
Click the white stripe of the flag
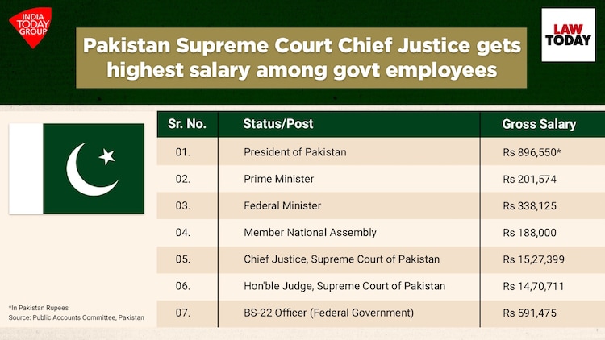click(x=26, y=168)
